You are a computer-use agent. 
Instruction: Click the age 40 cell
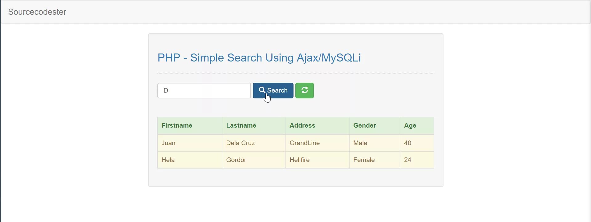[407, 143]
